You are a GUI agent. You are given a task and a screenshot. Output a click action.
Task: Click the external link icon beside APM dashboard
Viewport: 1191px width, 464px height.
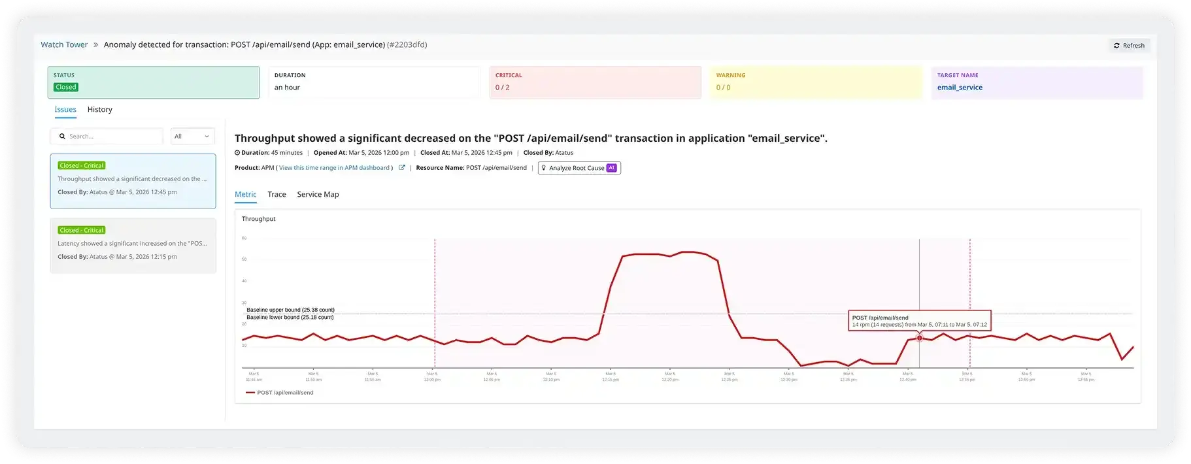402,168
